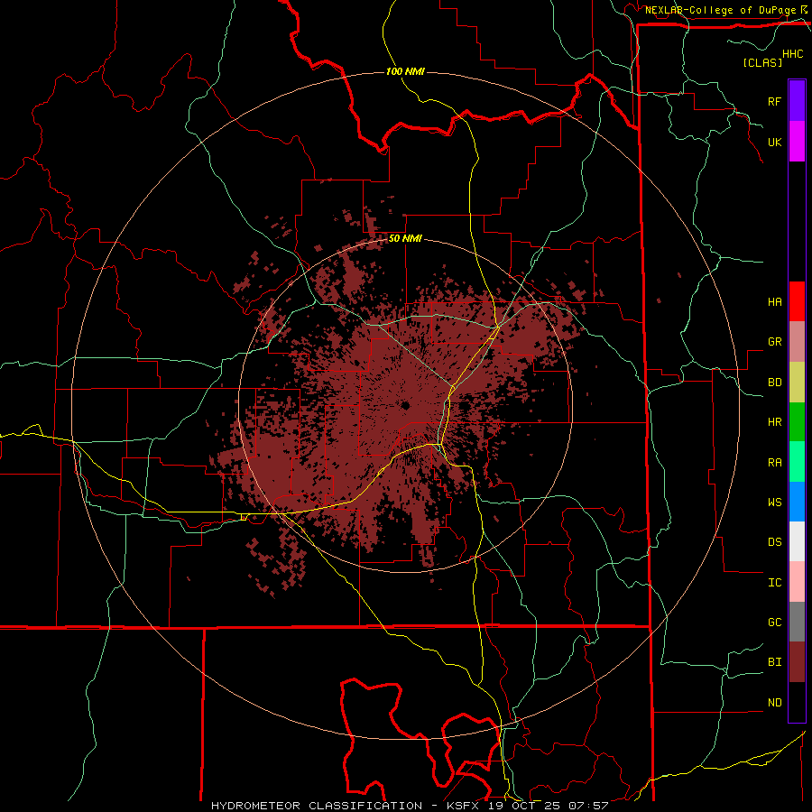Click the RF legend label

774,101
